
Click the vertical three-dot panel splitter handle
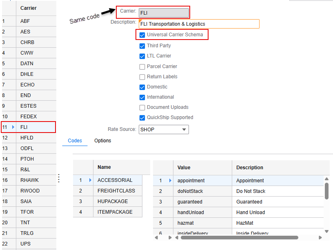pyautogui.click(x=59, y=178)
